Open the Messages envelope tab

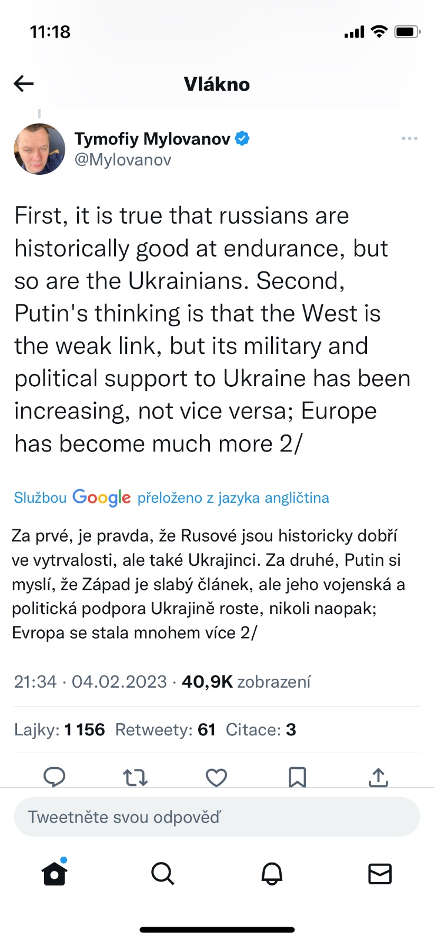tap(380, 874)
